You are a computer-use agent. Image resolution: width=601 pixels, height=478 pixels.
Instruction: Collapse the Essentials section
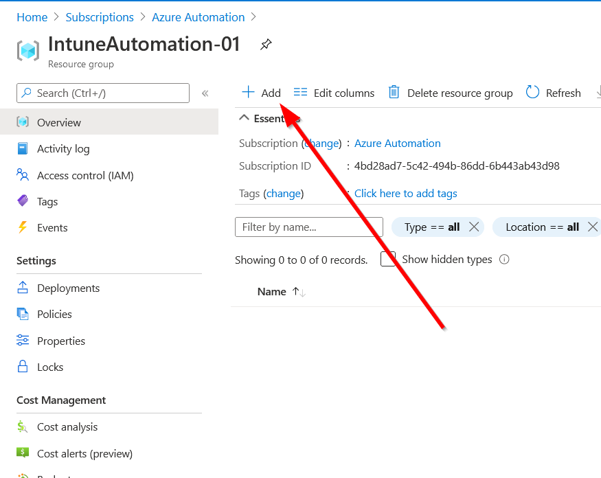point(244,118)
